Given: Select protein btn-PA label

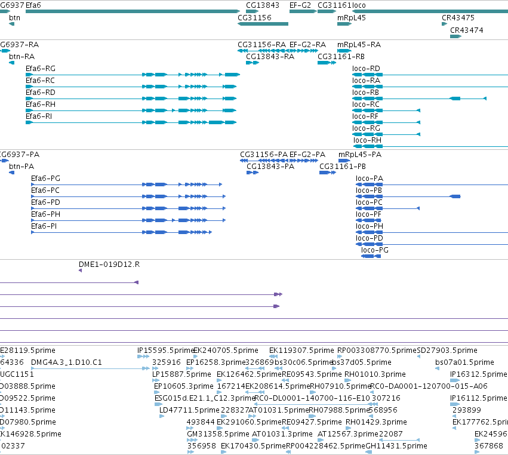Looking at the screenshot, I should click(x=21, y=167).
